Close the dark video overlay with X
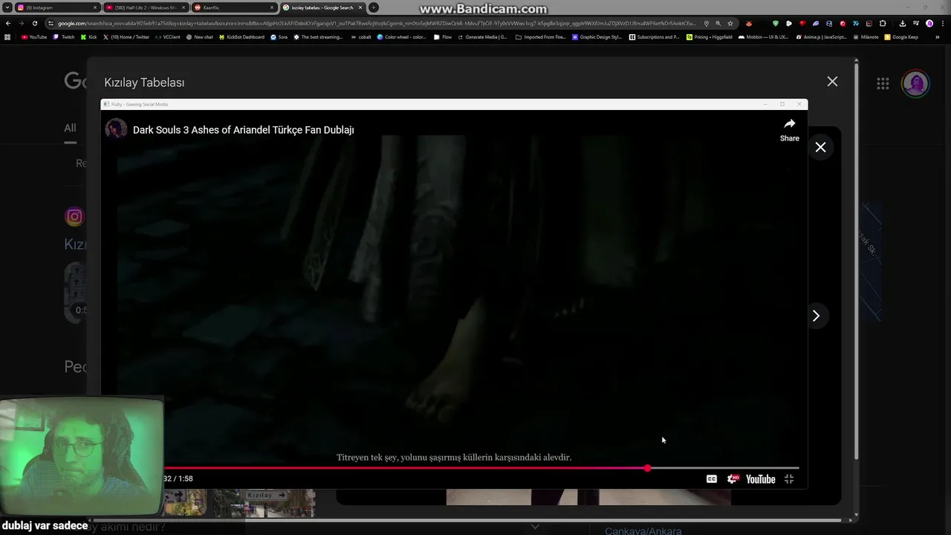 (820, 147)
